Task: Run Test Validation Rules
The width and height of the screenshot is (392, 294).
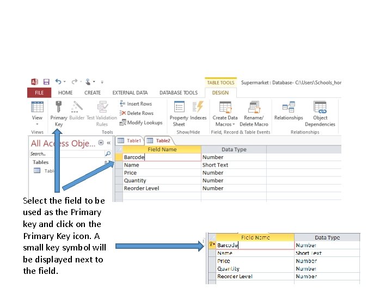Action: tap(102, 114)
